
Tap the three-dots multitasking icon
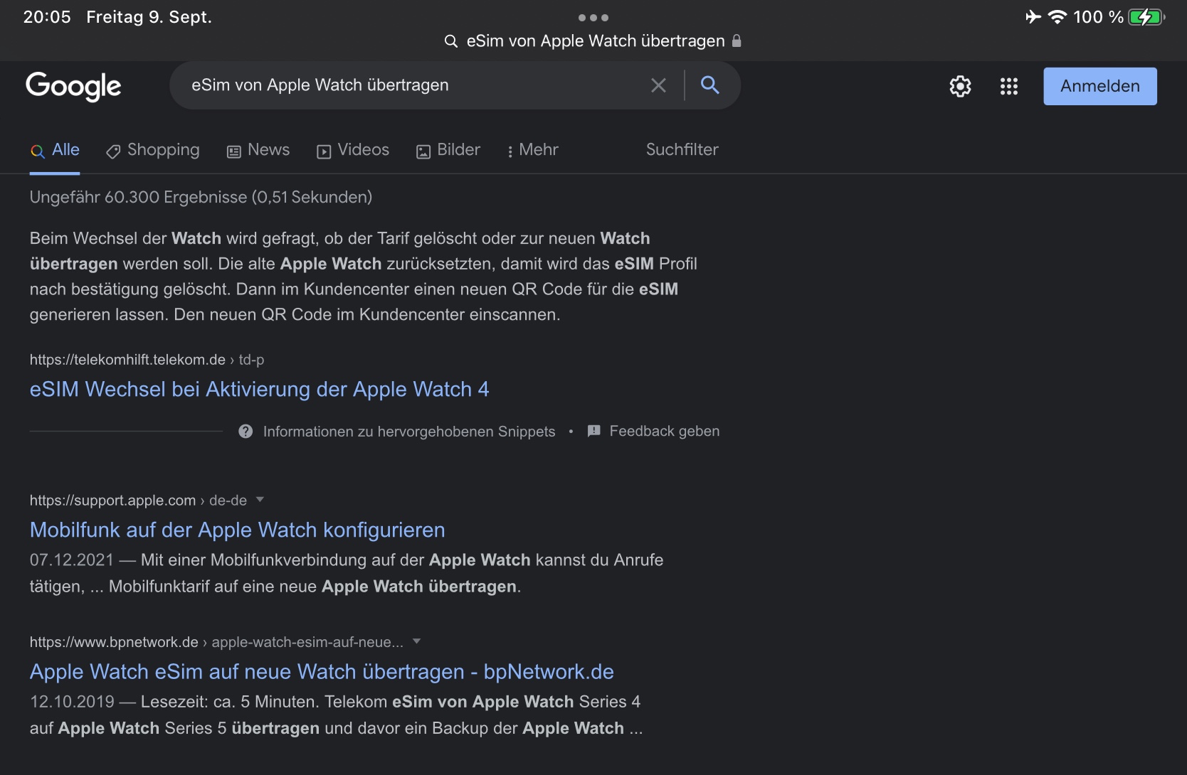(593, 17)
